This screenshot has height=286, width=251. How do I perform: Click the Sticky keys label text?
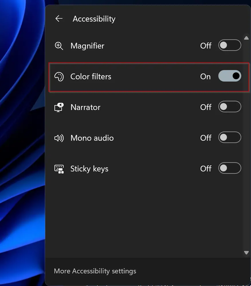[89, 169]
